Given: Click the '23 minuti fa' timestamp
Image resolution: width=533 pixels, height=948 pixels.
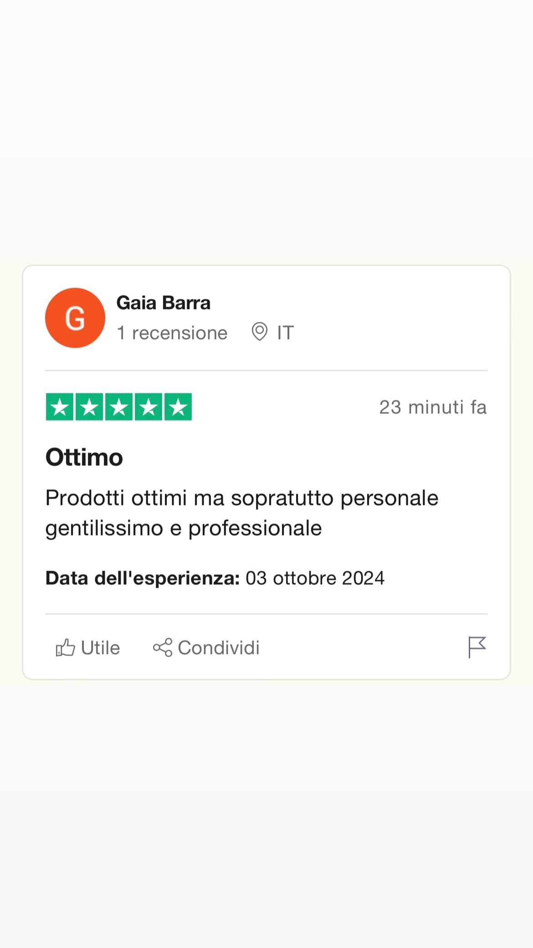Looking at the screenshot, I should (433, 407).
